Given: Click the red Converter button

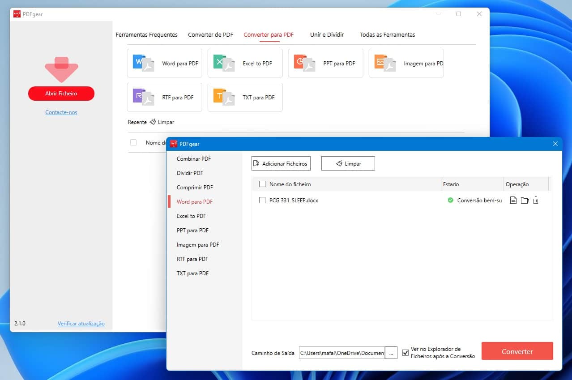Looking at the screenshot, I should click(x=517, y=351).
